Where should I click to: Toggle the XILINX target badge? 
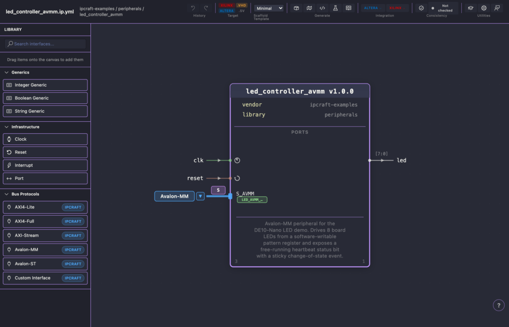(x=227, y=5)
